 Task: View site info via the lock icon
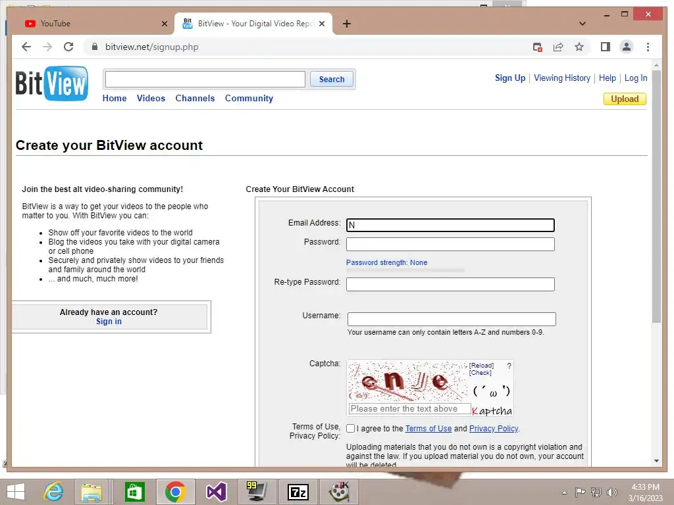coord(95,47)
